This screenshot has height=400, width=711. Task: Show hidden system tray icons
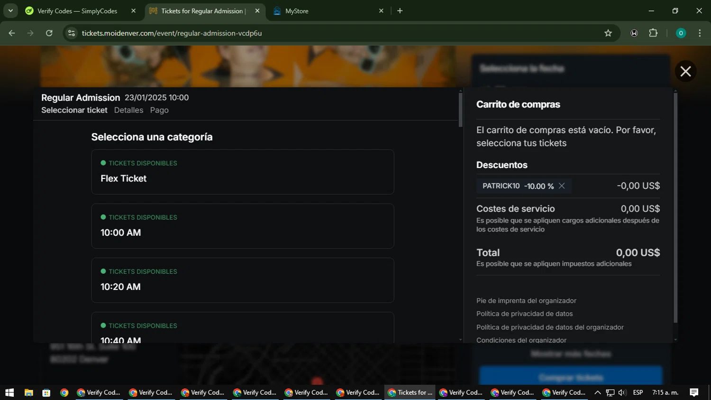click(x=598, y=392)
